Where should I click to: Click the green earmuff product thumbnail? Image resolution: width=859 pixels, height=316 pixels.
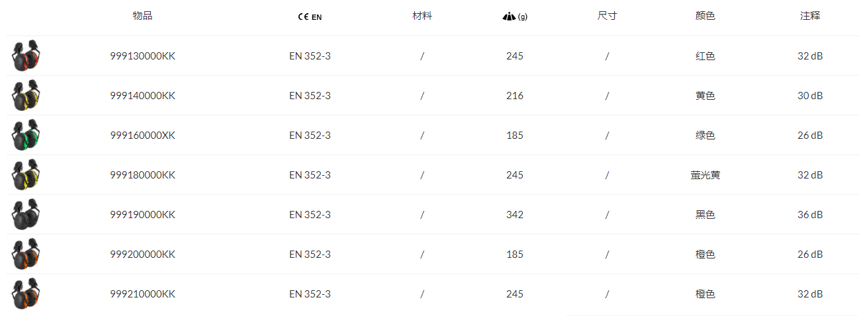pos(26,136)
